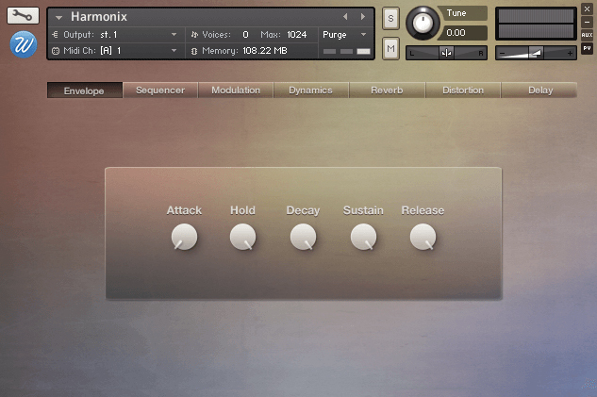Screen dimensions: 597x397
Task: Click the Tune knob
Action: 423,24
